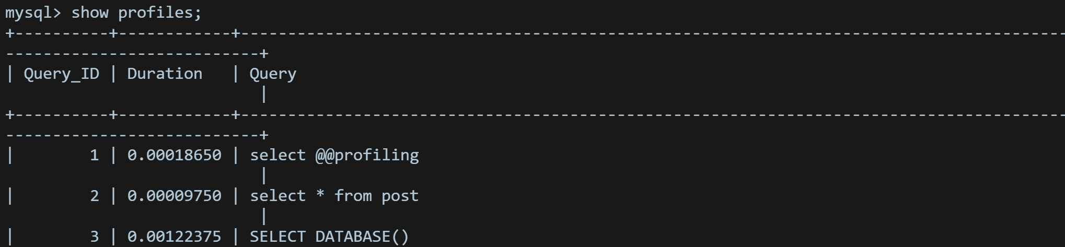Select the Duration column header
The width and height of the screenshot is (1065, 247).
[x=165, y=74]
